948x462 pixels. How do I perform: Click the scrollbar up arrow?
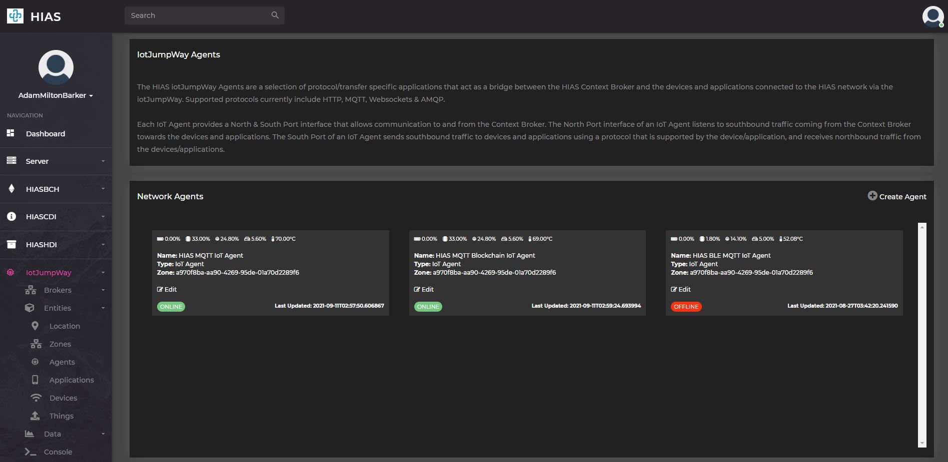click(x=922, y=226)
